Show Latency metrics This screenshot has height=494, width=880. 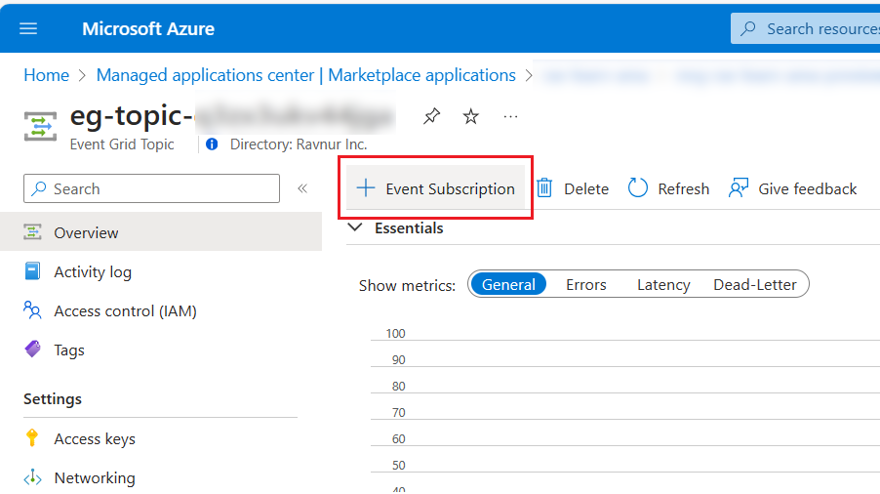[x=663, y=285]
